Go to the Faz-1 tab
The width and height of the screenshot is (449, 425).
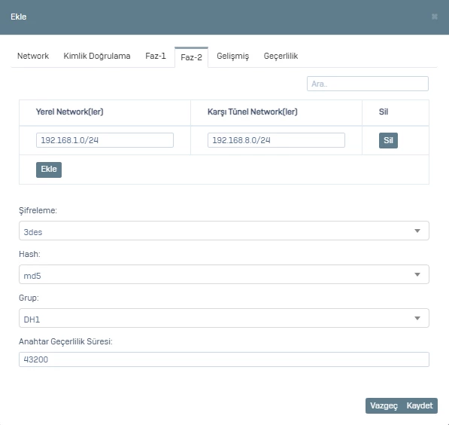(156, 56)
